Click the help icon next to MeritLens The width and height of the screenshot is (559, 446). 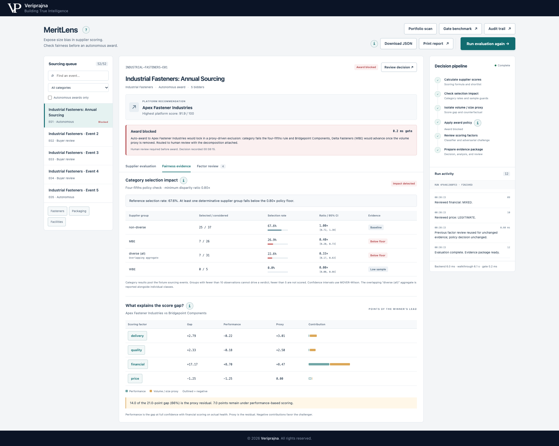[86, 30]
